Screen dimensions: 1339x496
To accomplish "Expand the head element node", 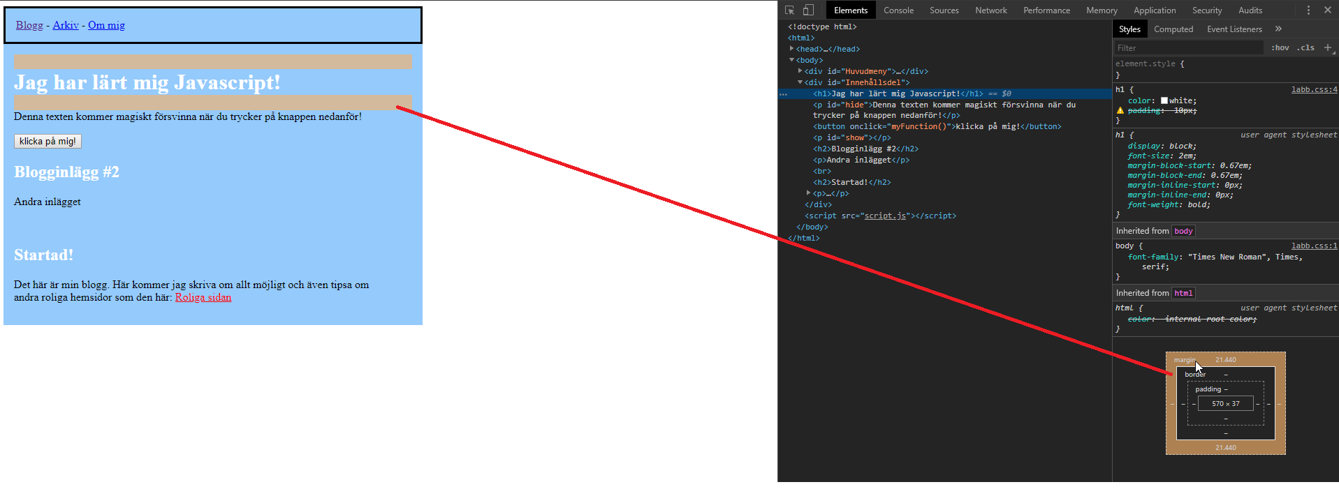I will click(x=791, y=49).
